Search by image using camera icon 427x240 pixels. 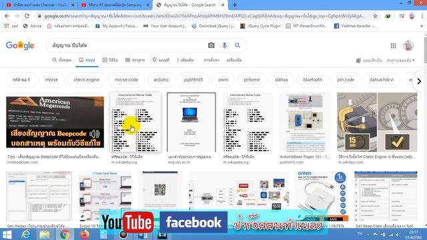(x=211, y=45)
